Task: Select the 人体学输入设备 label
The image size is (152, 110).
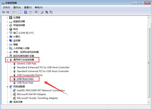Action: click(21, 48)
